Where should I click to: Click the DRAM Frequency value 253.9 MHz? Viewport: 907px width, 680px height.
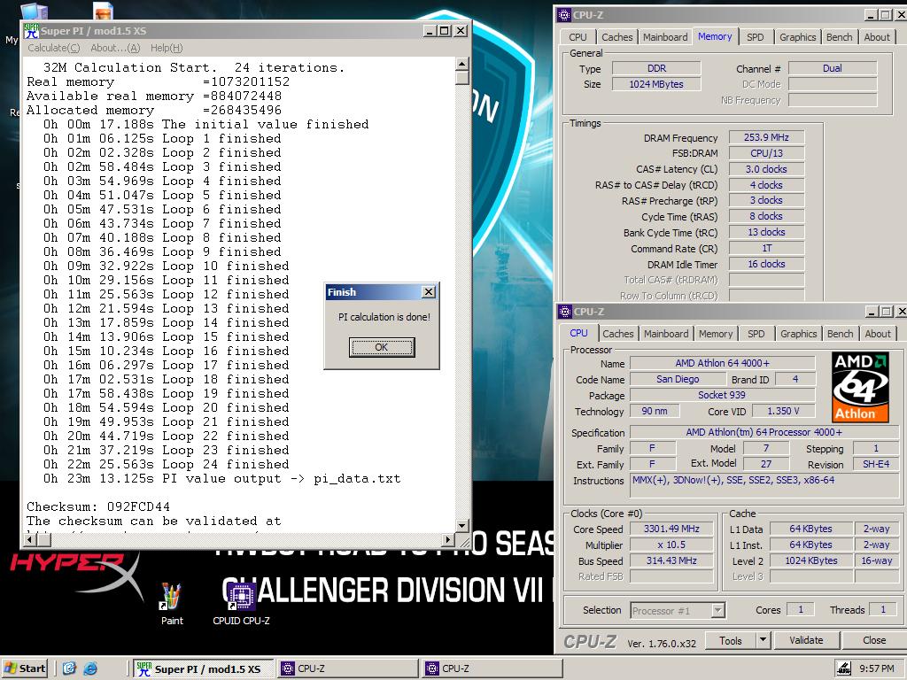pos(766,137)
